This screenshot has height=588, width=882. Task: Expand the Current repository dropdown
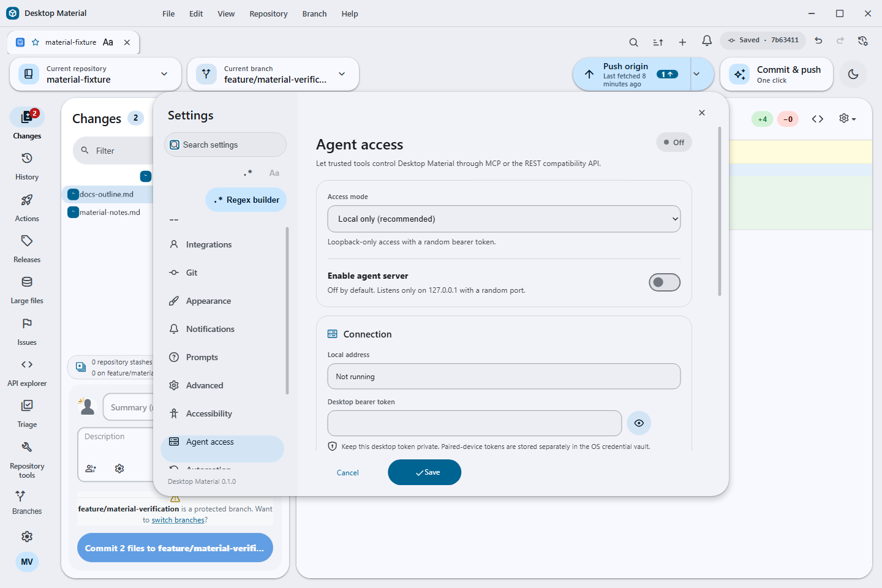click(x=96, y=74)
